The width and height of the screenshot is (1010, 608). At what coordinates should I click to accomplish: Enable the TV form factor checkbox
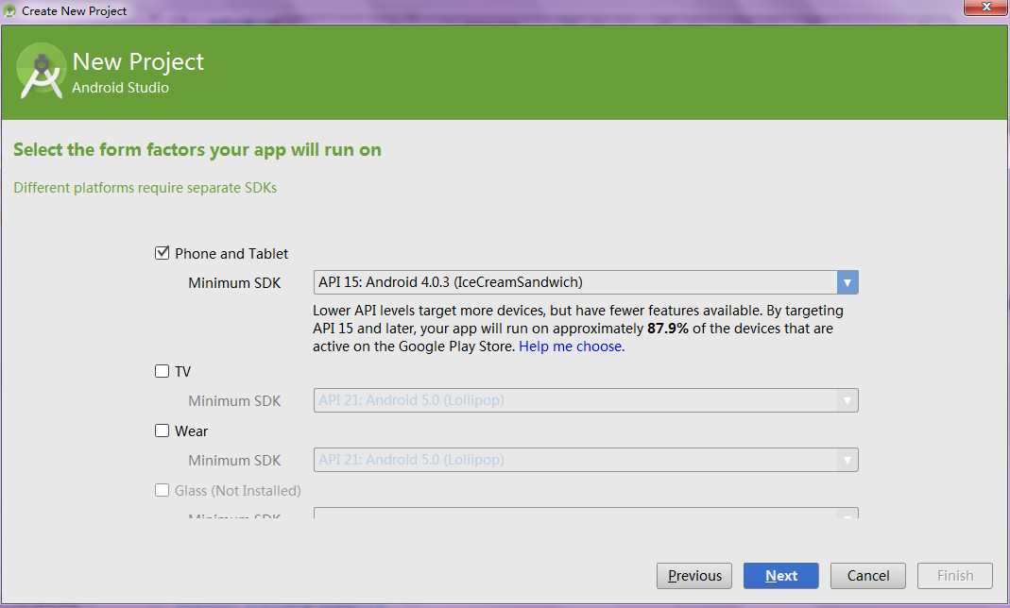[x=163, y=371]
